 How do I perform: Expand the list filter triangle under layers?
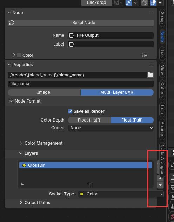pyautogui.click(x=22, y=184)
